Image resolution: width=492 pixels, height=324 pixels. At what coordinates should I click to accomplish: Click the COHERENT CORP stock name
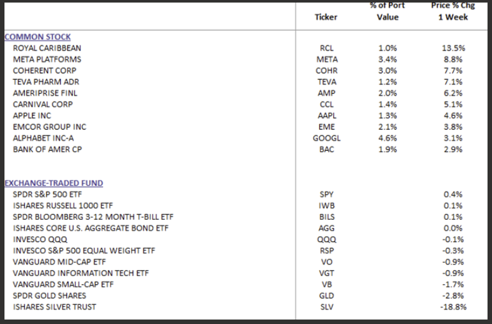pyautogui.click(x=44, y=70)
